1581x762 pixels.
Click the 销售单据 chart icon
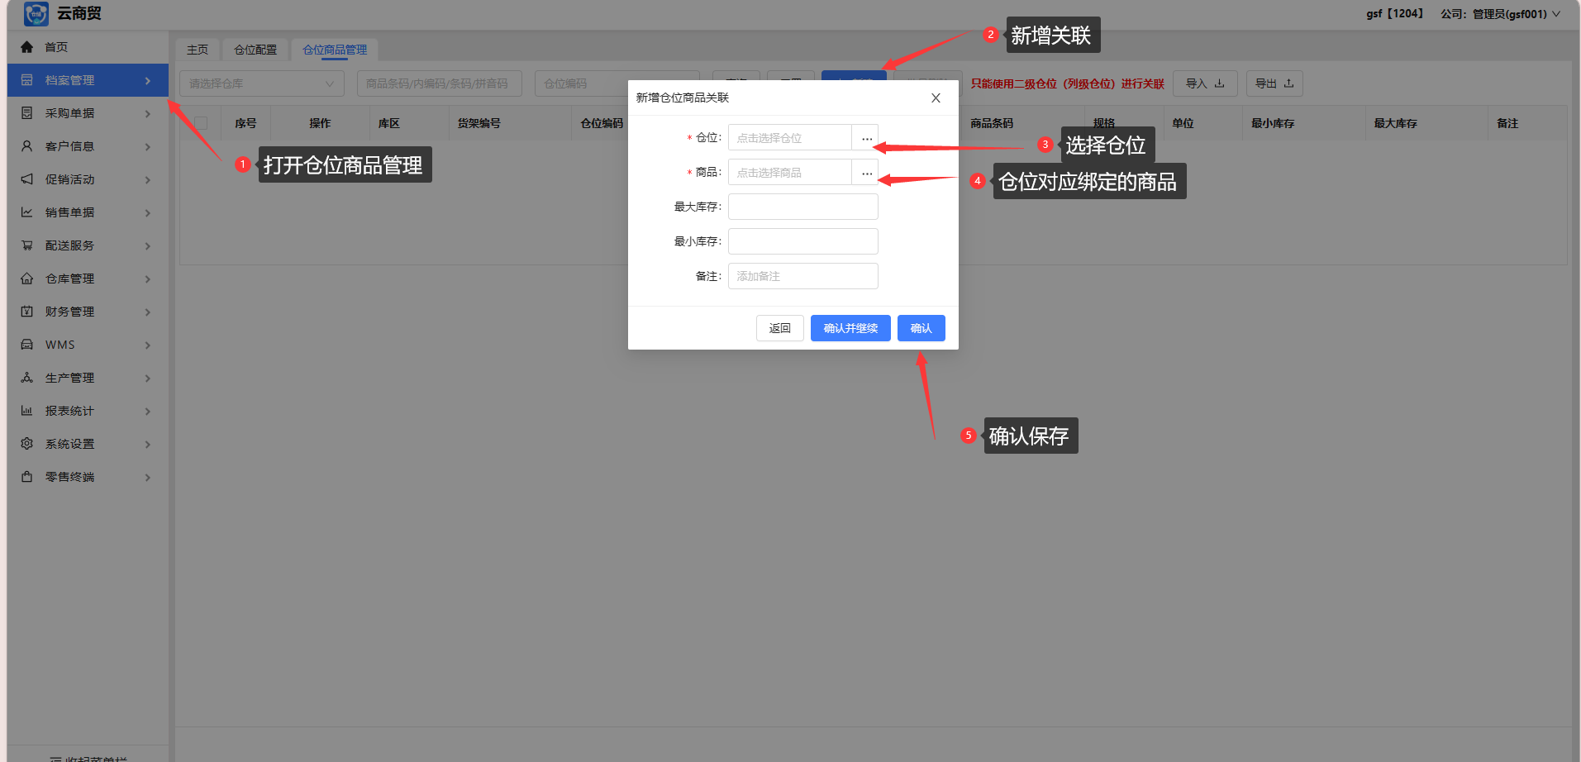tap(26, 212)
